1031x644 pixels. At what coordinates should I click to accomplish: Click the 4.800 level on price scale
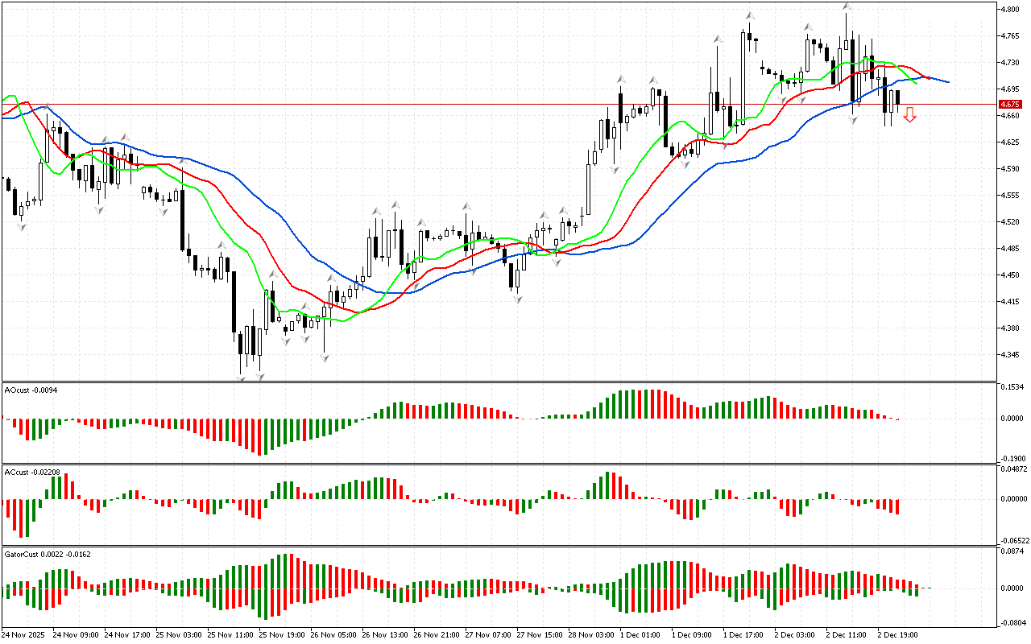pyautogui.click(x=1010, y=10)
